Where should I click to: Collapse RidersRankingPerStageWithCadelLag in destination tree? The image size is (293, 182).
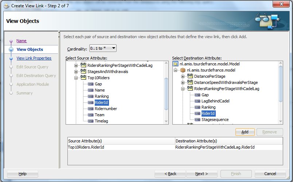[183, 89]
